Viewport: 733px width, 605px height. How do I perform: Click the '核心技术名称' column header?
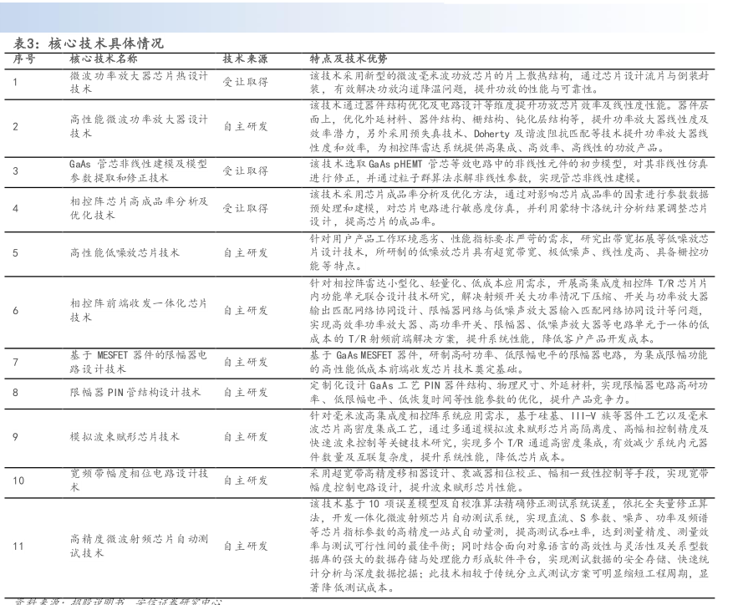pos(104,59)
